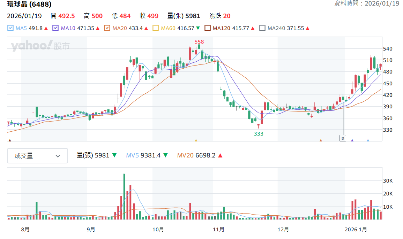Open the 成交量 indicator dropdown

38,156
